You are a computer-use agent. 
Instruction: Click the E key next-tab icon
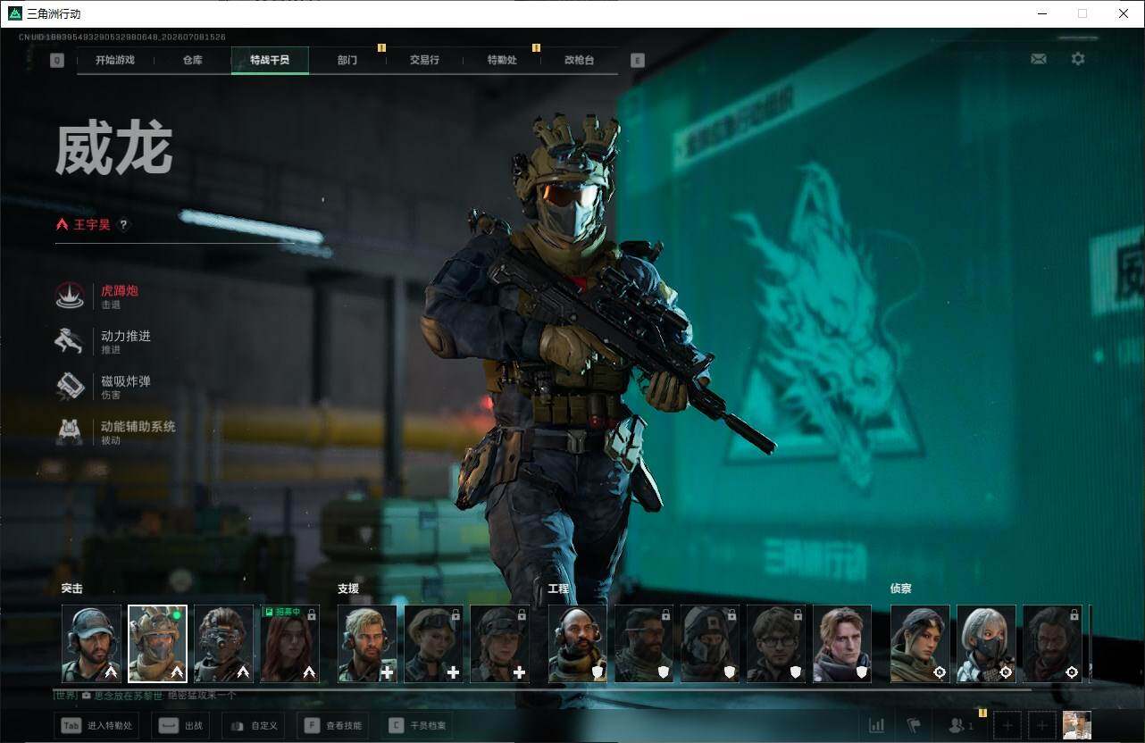coord(637,61)
